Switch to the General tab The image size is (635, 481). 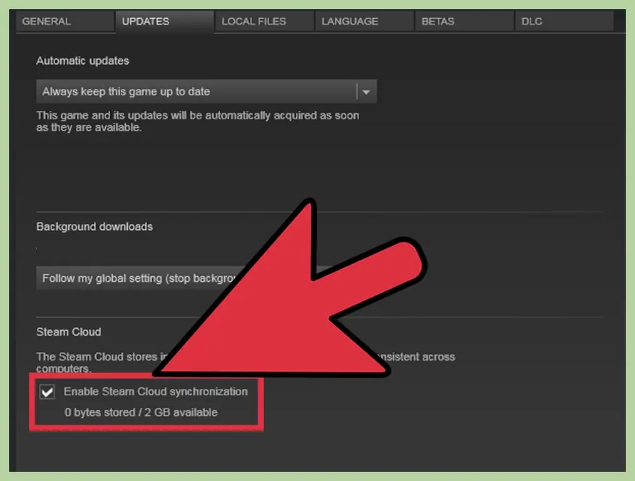[x=65, y=21]
